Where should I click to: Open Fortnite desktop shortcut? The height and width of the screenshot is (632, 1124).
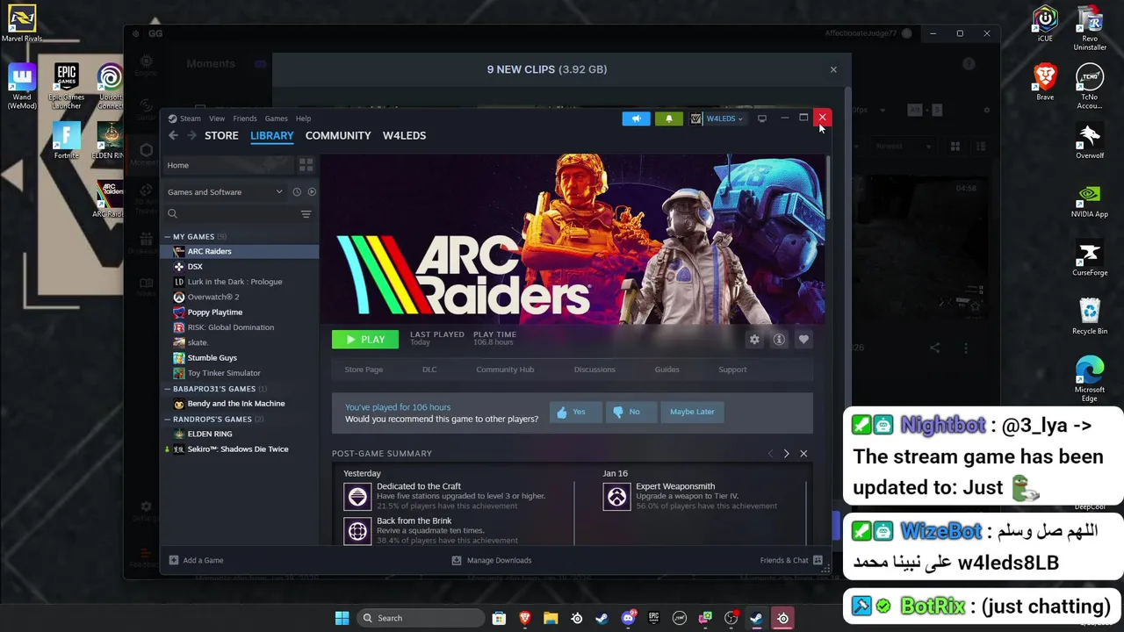click(x=66, y=140)
